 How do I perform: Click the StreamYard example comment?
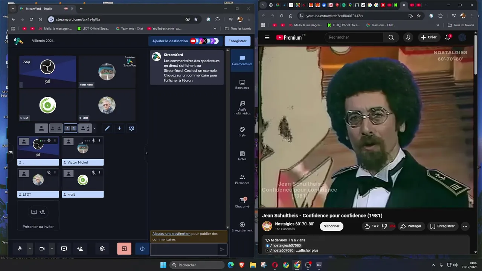187,67
